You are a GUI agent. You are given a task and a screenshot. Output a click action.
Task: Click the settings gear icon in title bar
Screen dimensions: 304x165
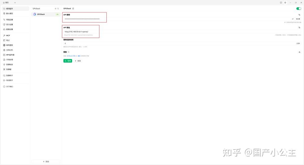[285, 3]
